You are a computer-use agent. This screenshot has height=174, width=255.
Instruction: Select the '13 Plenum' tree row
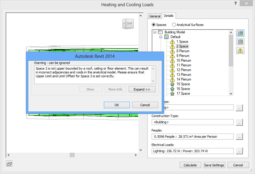(x=184, y=75)
